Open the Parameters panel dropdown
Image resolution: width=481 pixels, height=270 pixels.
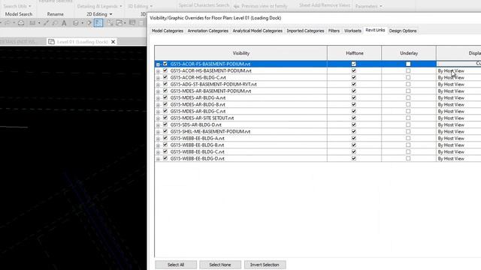coord(381,6)
